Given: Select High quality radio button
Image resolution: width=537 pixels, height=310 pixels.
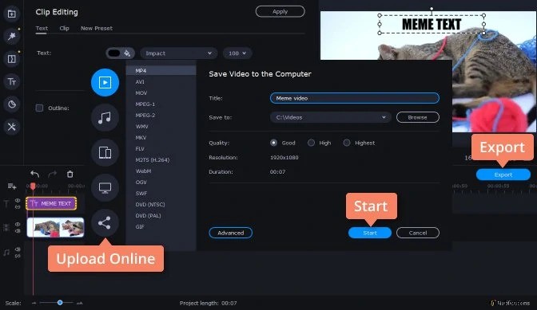Looking at the screenshot, I should click(311, 143).
